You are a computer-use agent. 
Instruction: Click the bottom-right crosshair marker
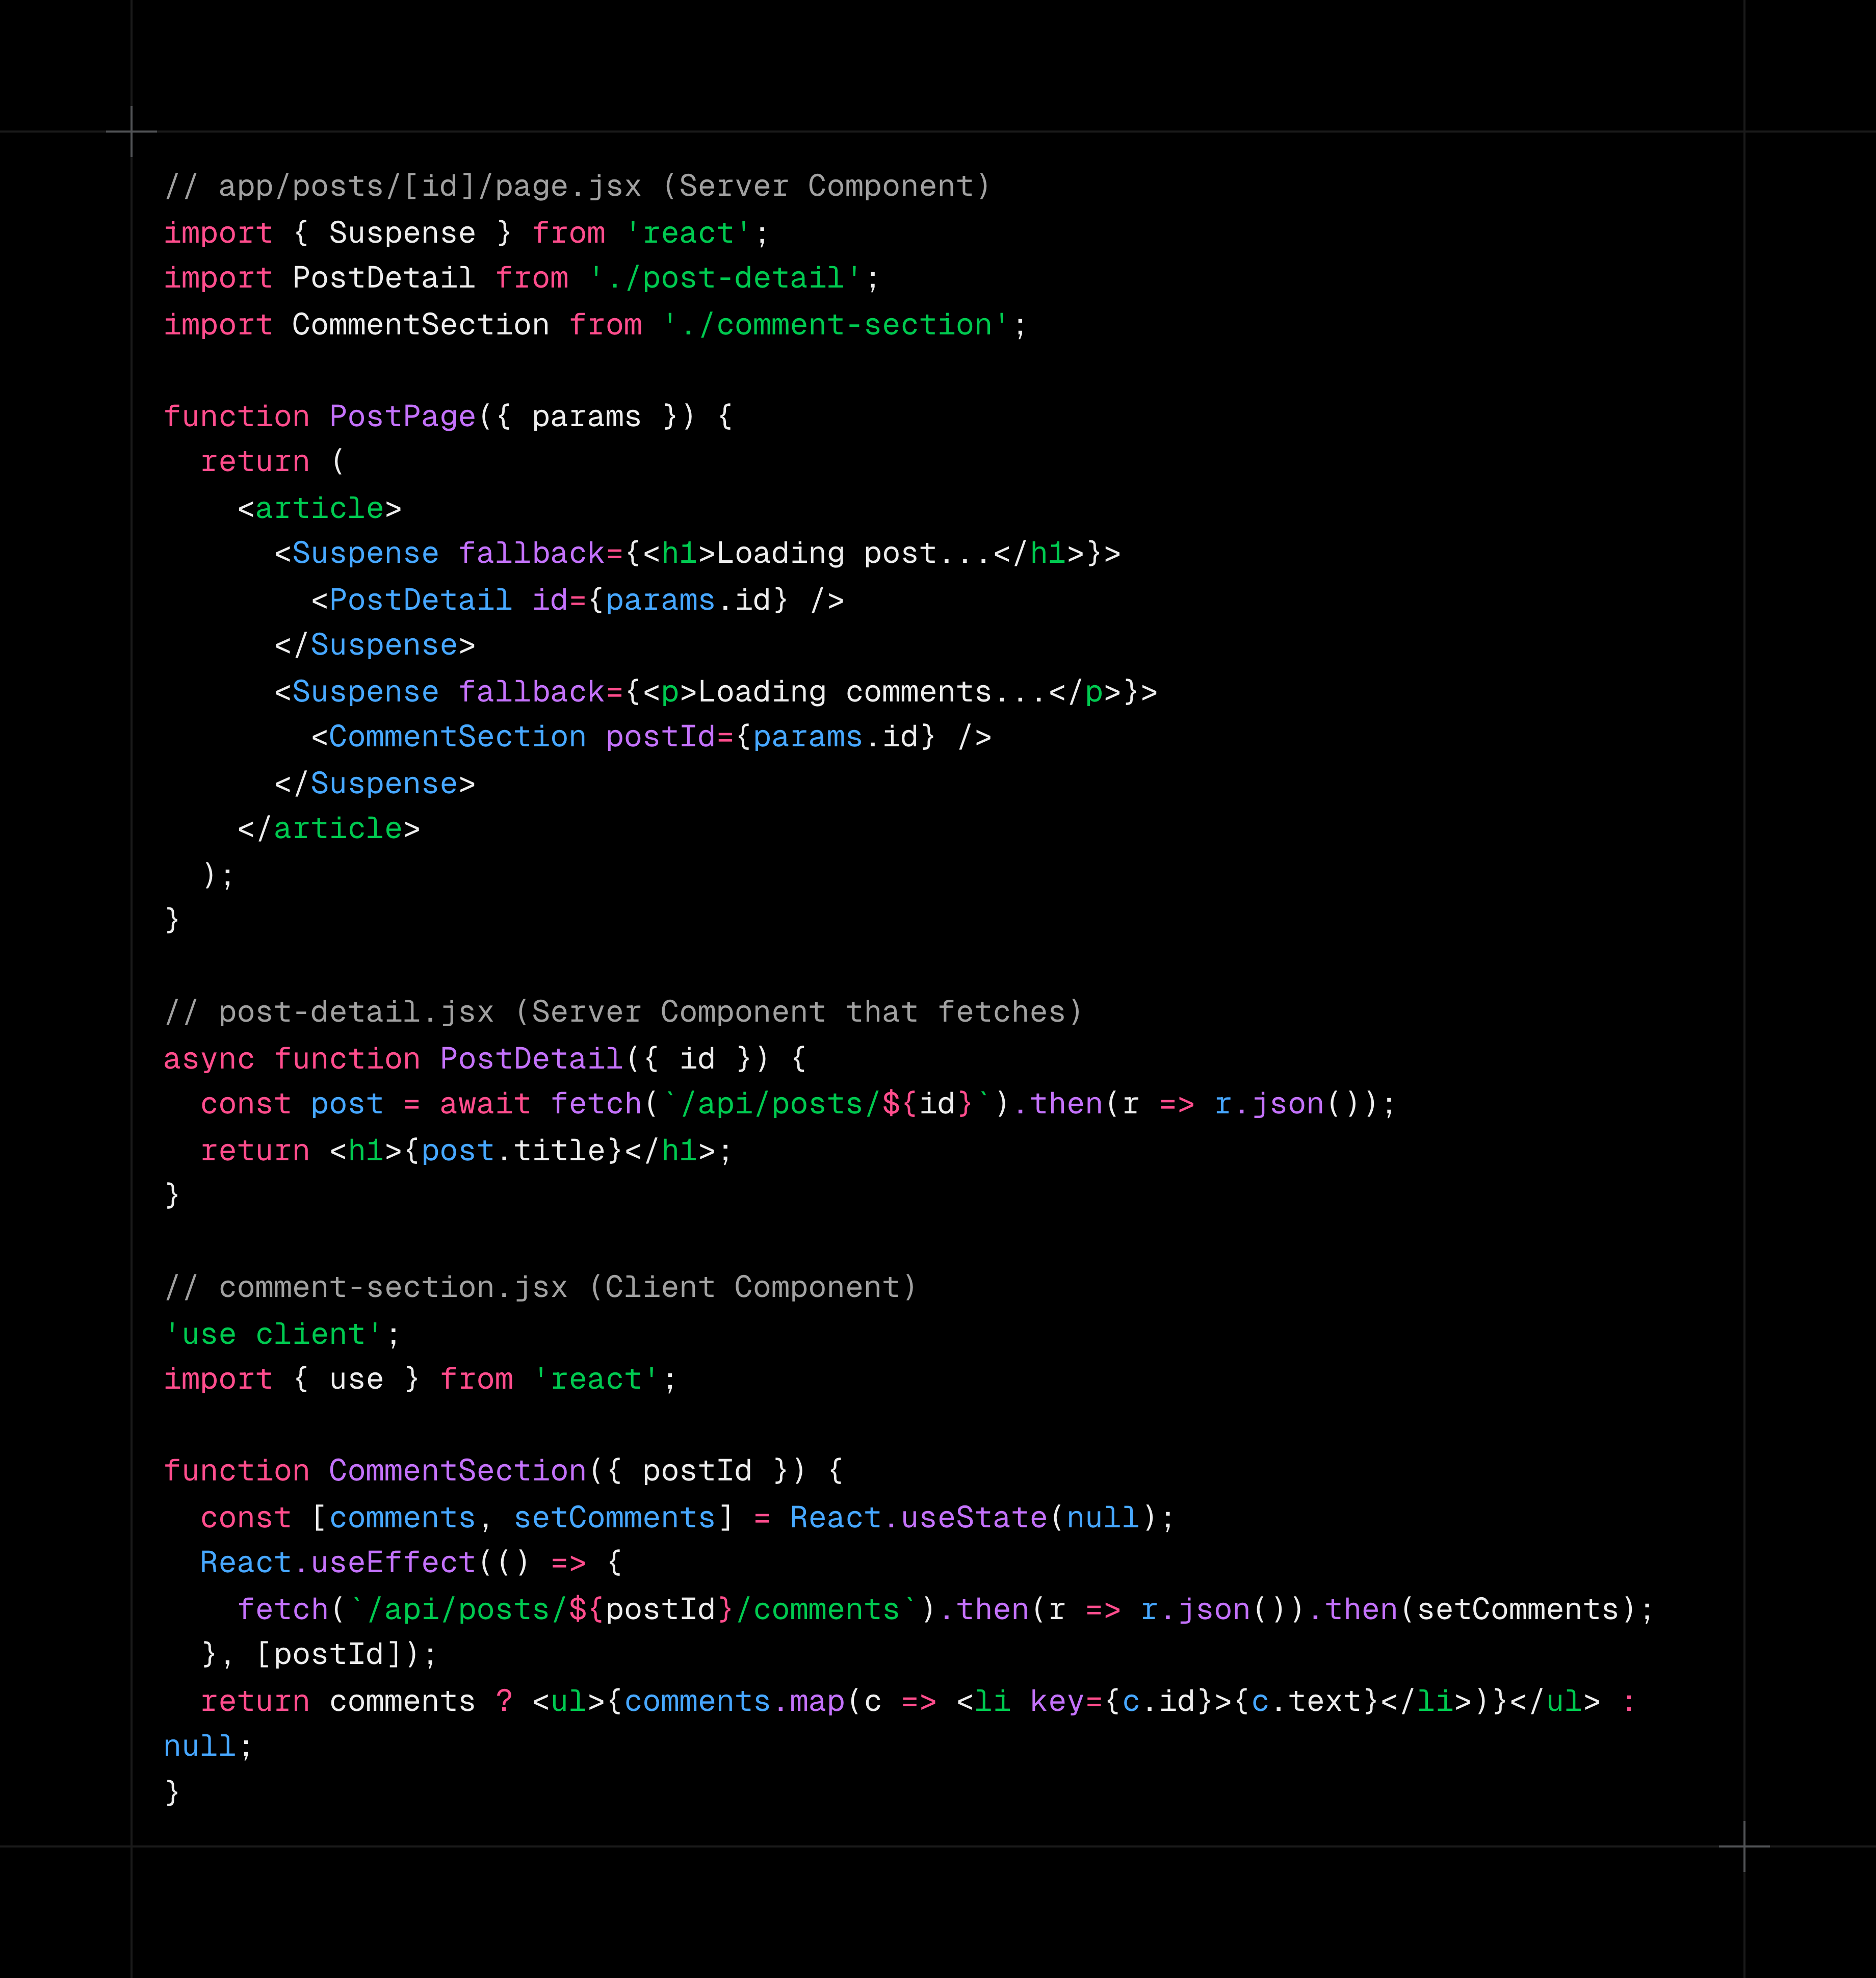tap(1744, 1846)
